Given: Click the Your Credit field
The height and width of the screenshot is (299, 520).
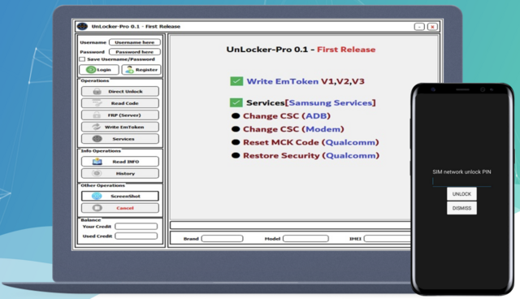Looking at the screenshot, I should point(136,227).
